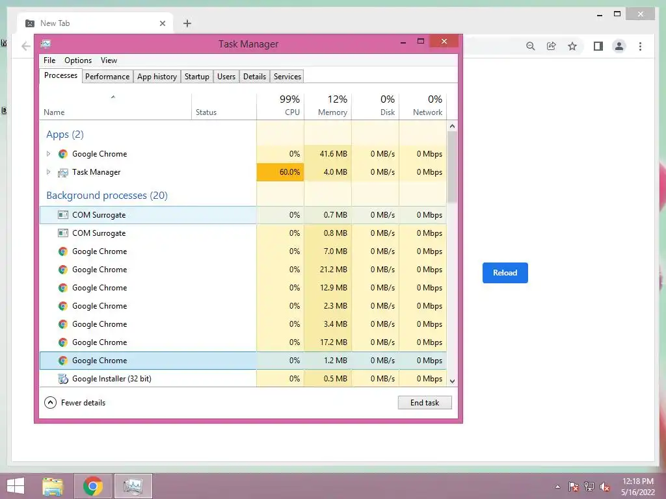Screen dimensions: 666x499
Task: Open the View menu
Action: coord(109,60)
